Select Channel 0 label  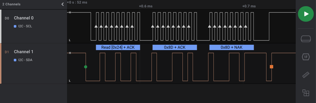[x=24, y=18]
